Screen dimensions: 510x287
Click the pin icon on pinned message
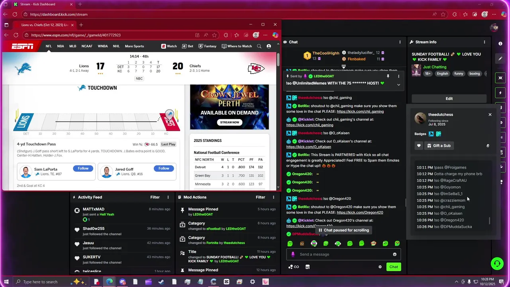coord(388,76)
